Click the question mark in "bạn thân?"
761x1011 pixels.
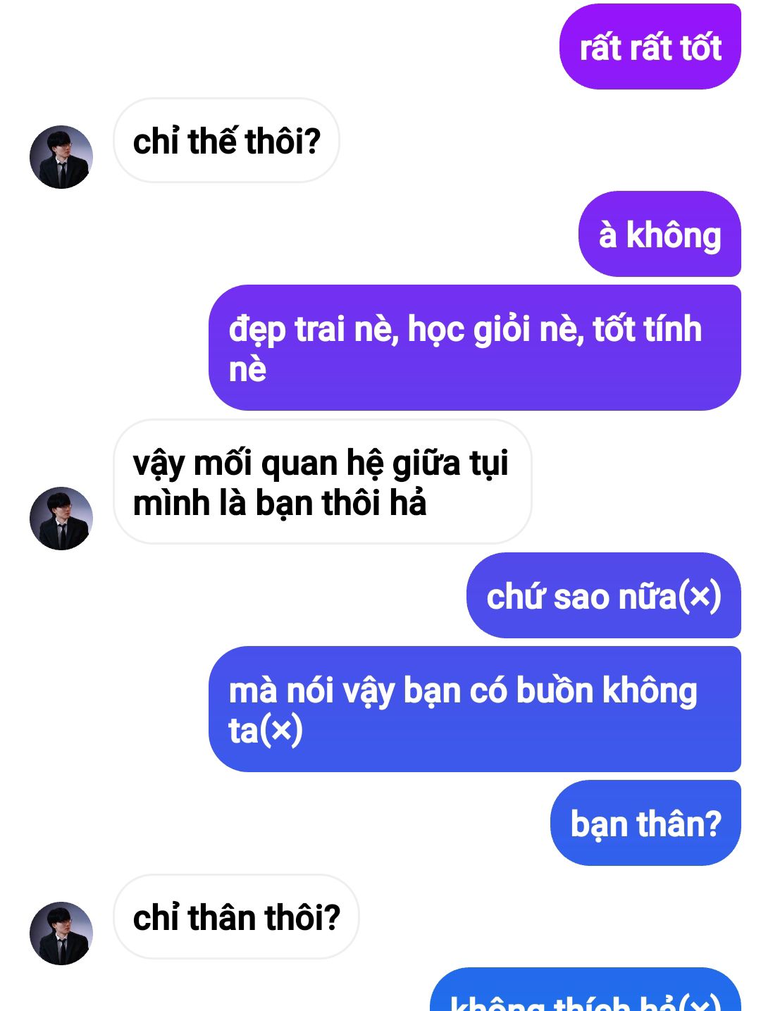tap(713, 823)
